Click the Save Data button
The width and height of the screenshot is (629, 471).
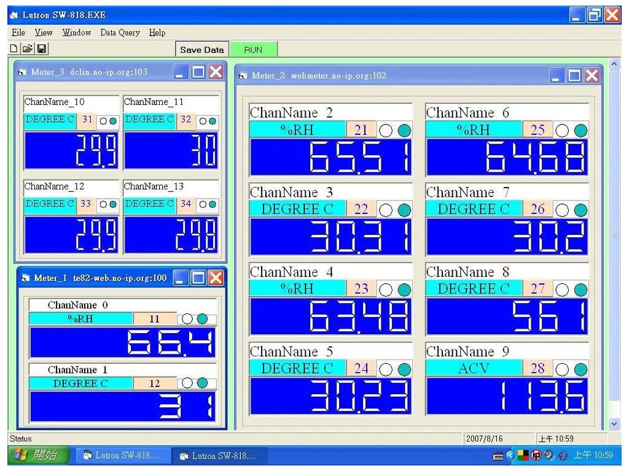pos(202,50)
